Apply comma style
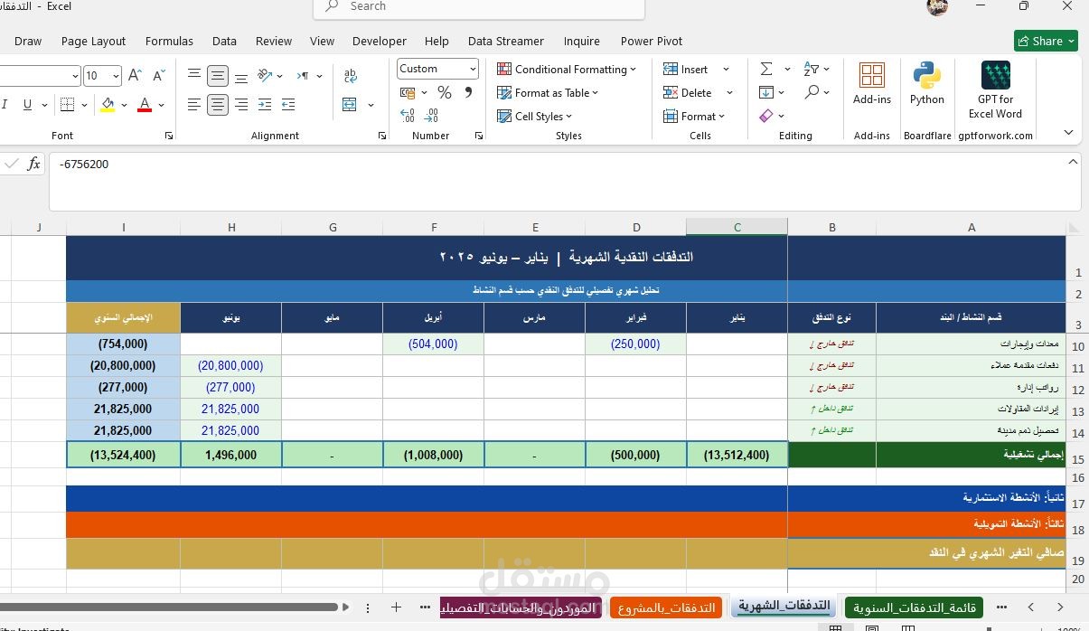Viewport: 1089px width, 631px height. [468, 92]
